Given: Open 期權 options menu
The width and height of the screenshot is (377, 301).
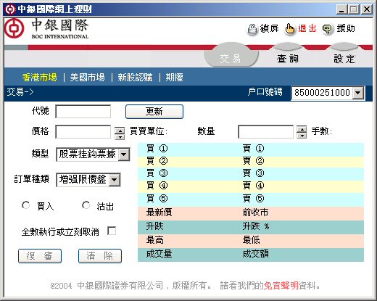Looking at the screenshot, I should 174,78.
